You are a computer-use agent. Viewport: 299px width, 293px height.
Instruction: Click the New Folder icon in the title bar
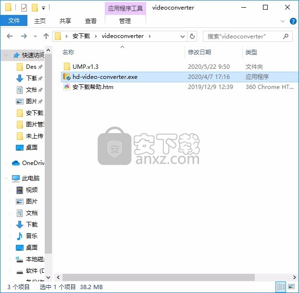(35, 8)
